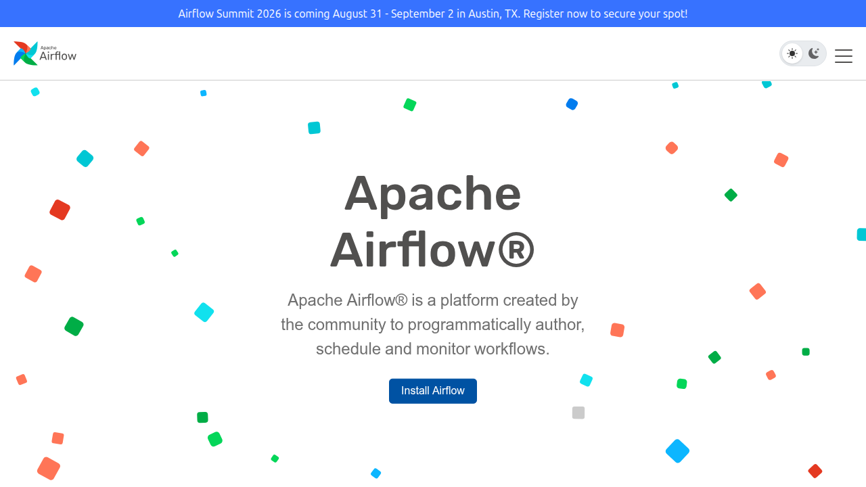Click the platform description paragraph text
This screenshot has width=866, height=487.
click(433, 325)
